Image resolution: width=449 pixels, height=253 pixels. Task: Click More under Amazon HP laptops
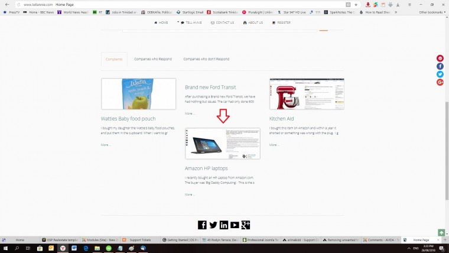190,194
